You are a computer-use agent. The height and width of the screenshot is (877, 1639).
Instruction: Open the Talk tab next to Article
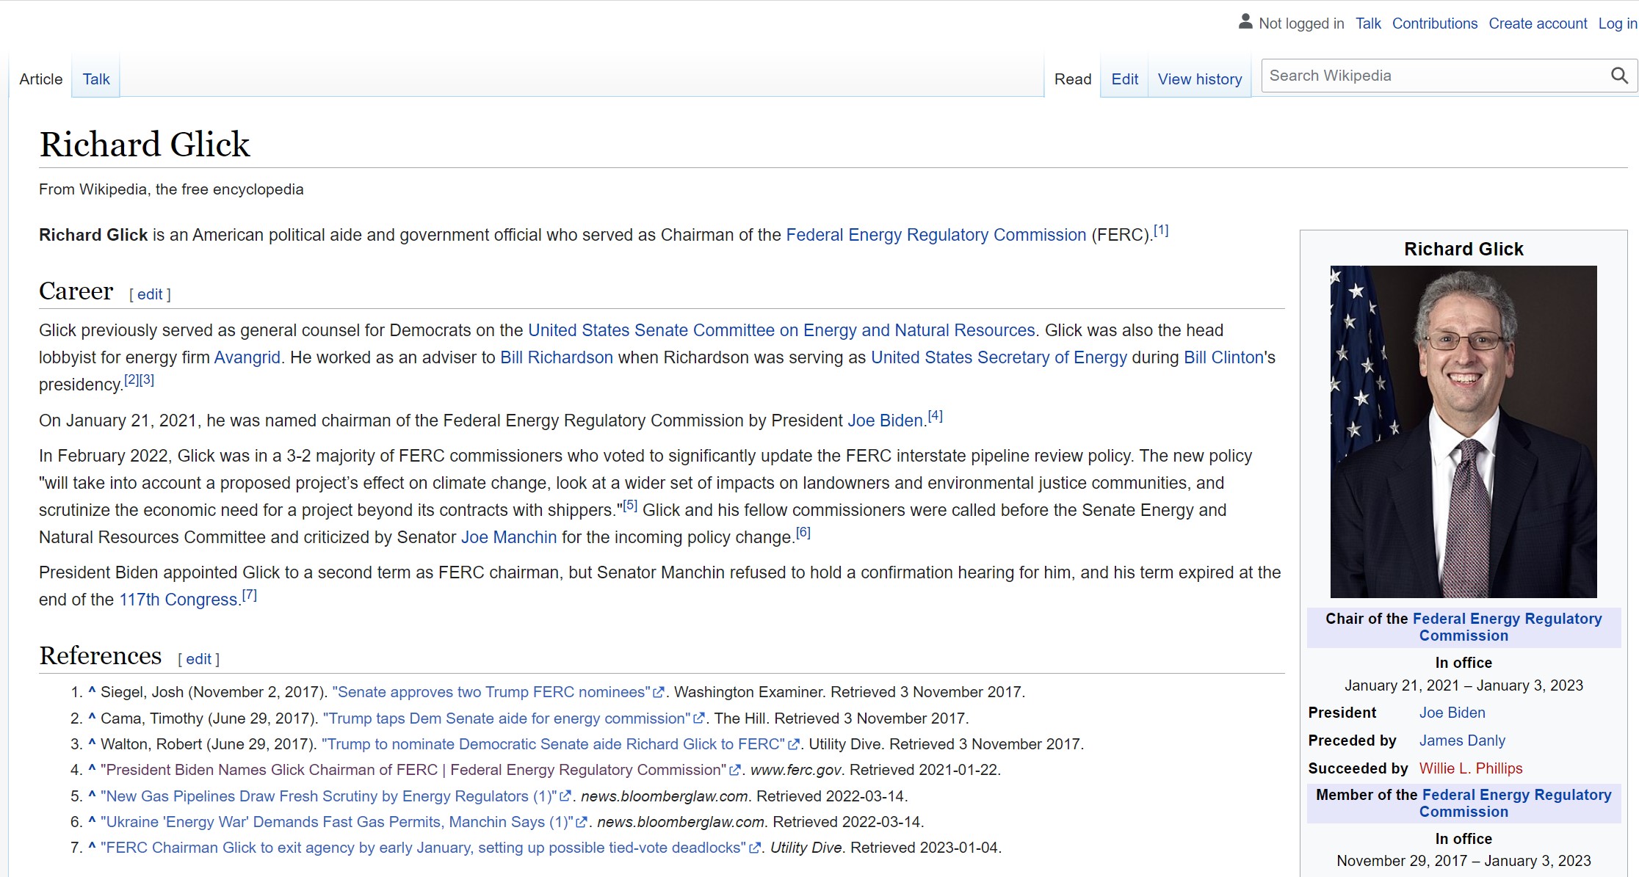[x=96, y=79]
